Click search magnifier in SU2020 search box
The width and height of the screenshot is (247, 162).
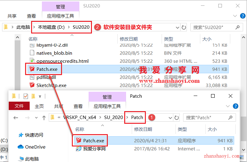click(238, 27)
